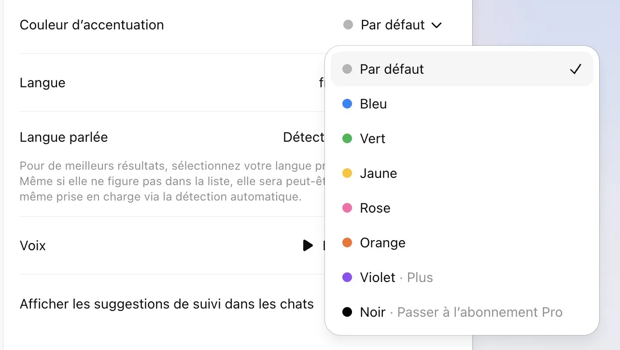Viewport: 620px width, 350px height.
Task: Click the black dot beside Noir
Action: click(x=347, y=312)
